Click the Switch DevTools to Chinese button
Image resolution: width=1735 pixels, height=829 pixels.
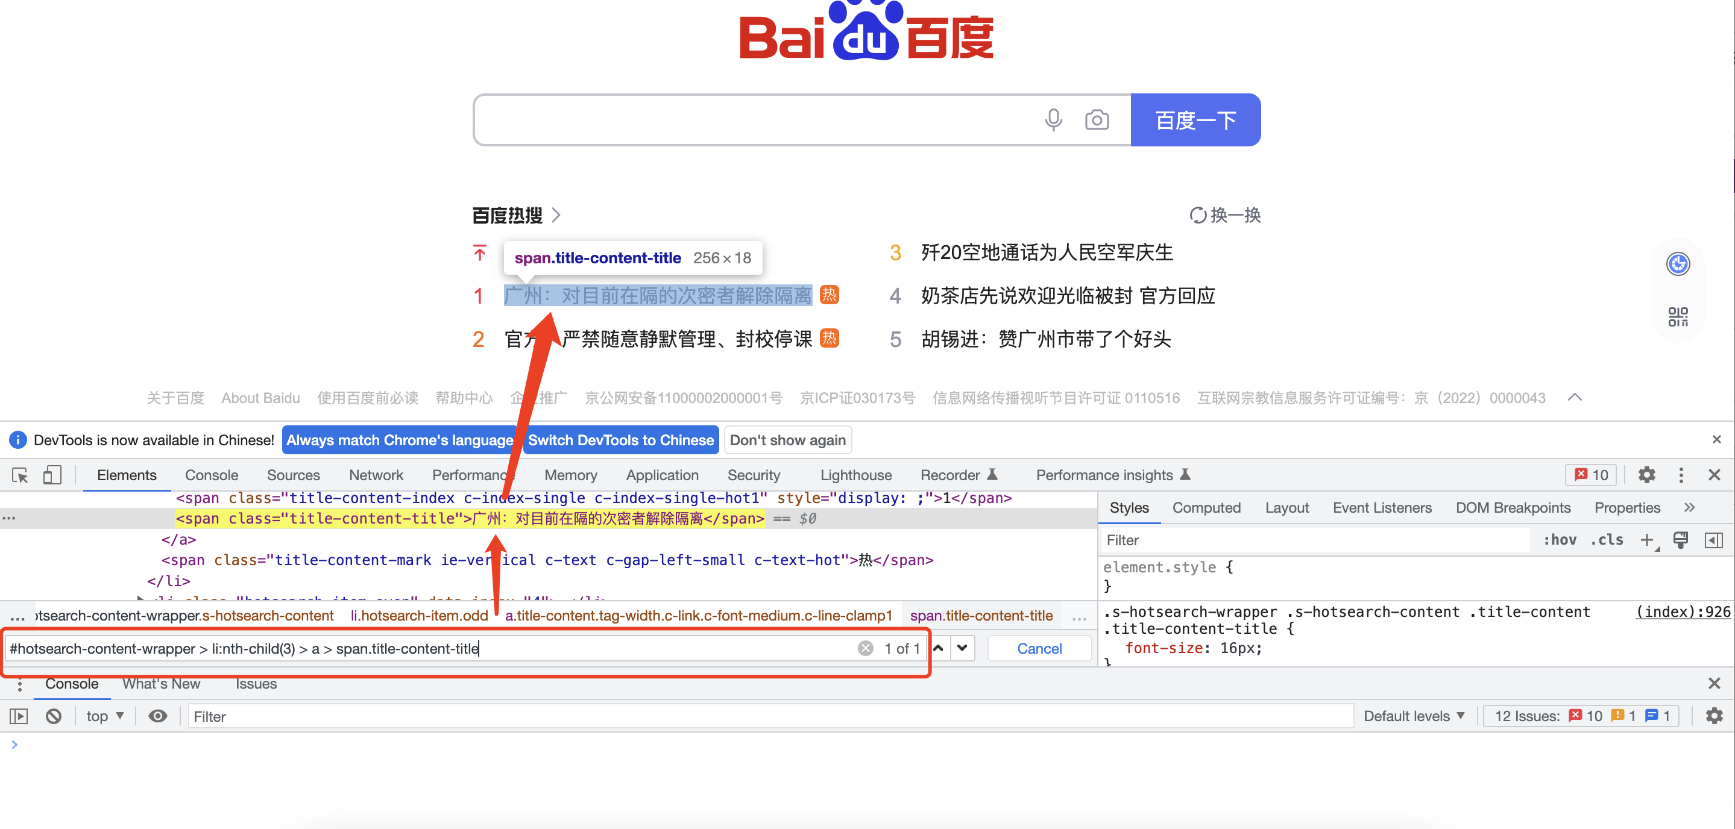pyautogui.click(x=620, y=440)
